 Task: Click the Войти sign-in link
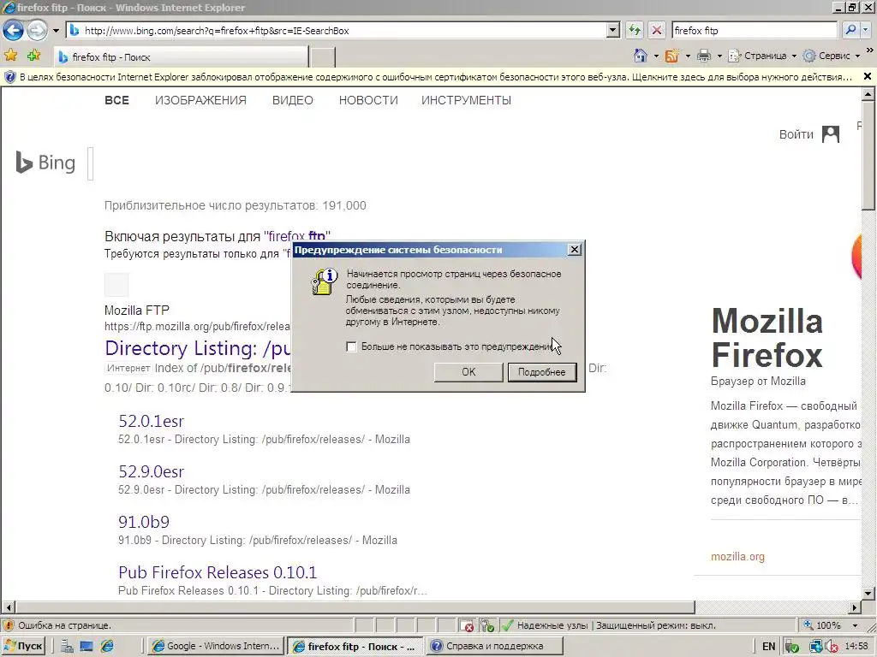796,134
